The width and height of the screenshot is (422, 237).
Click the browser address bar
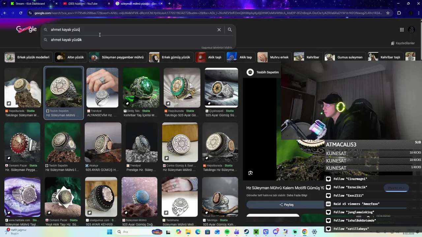208,13
